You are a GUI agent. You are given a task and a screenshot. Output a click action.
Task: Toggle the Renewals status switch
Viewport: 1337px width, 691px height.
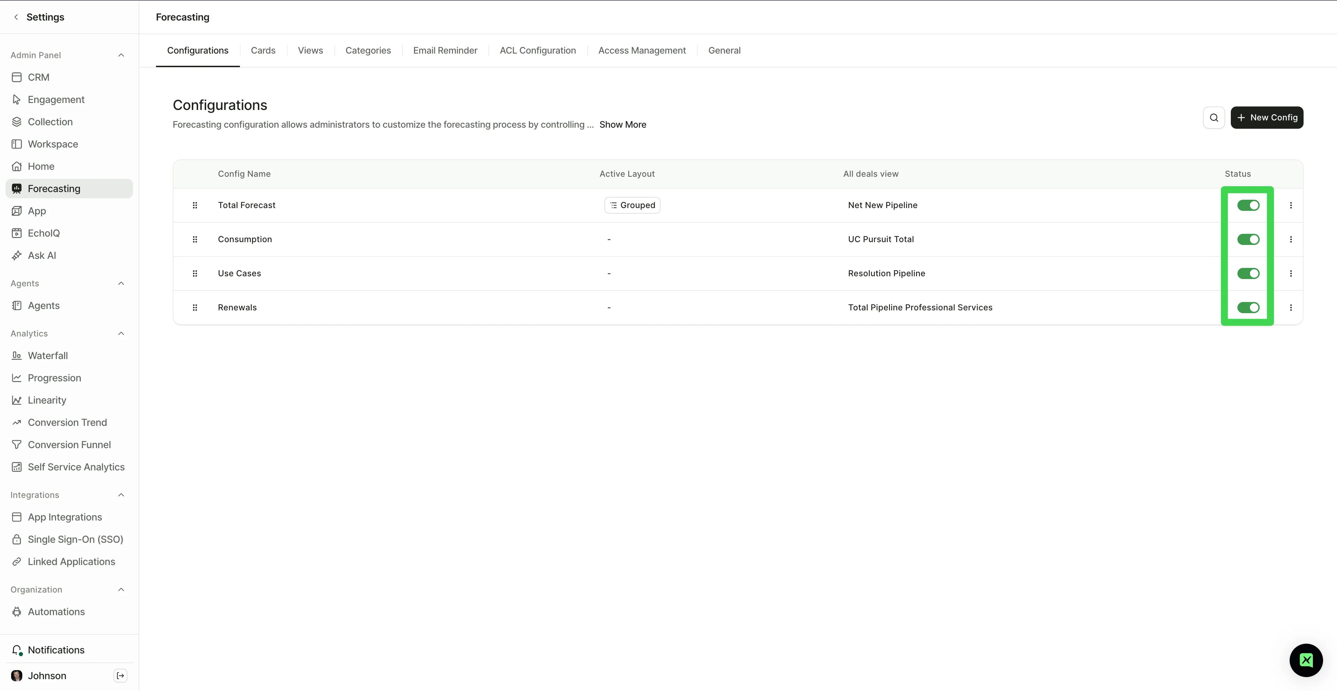point(1248,308)
